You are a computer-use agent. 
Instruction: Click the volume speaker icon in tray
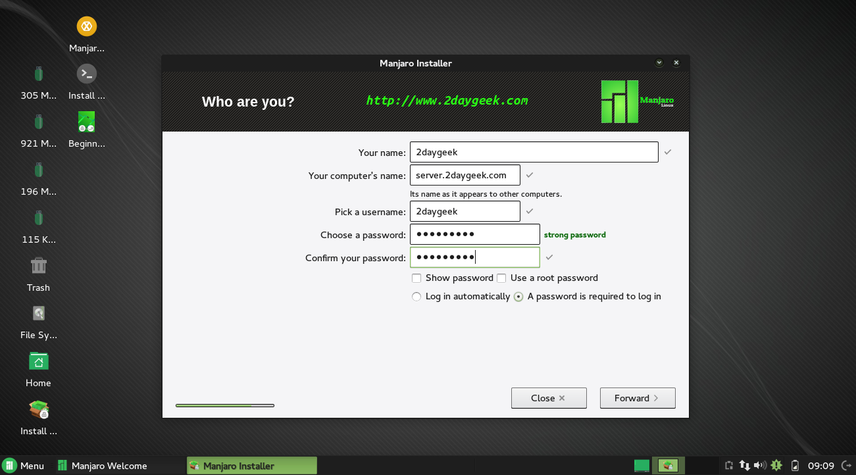760,466
